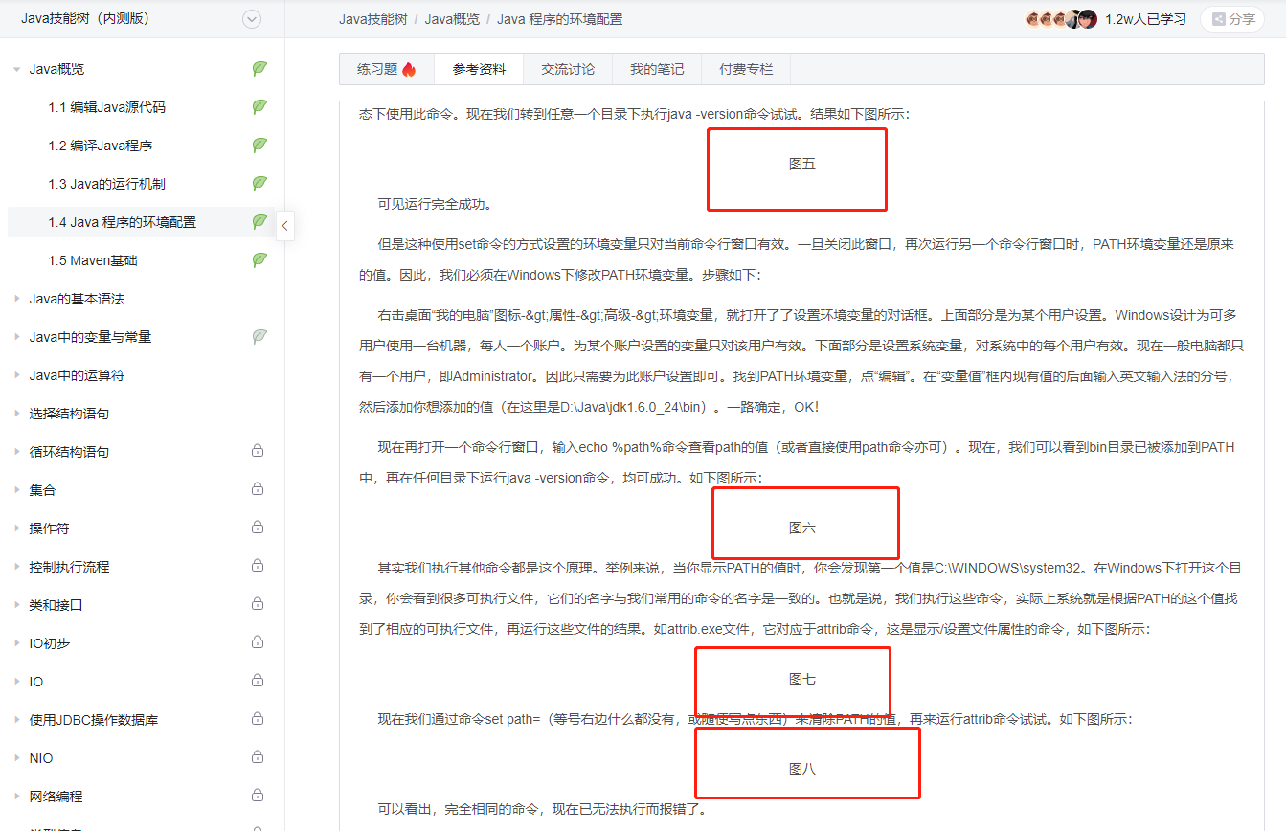Click the grey leaf icon beside Java中的变量与常量
Viewport: 1286px width, 831px height.
click(259, 337)
